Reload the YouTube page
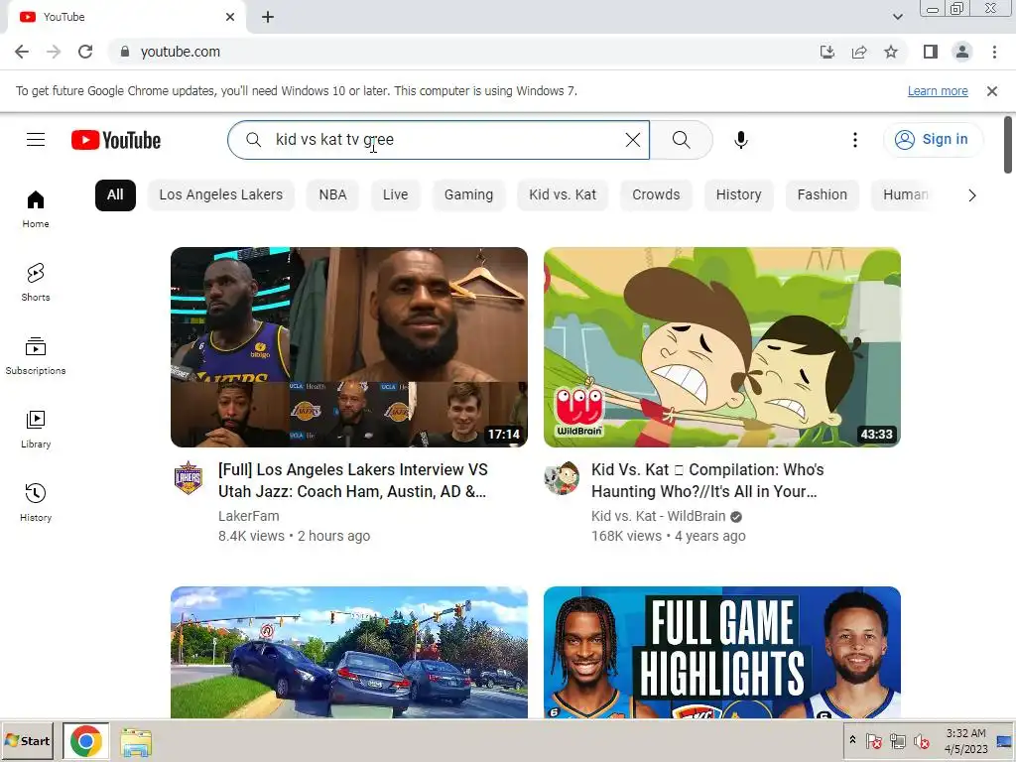The height and width of the screenshot is (762, 1016). point(85,52)
